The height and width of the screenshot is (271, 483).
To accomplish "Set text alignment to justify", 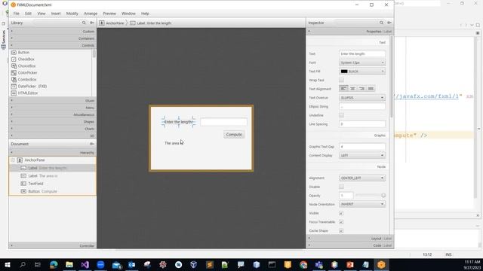I will [x=371, y=89].
